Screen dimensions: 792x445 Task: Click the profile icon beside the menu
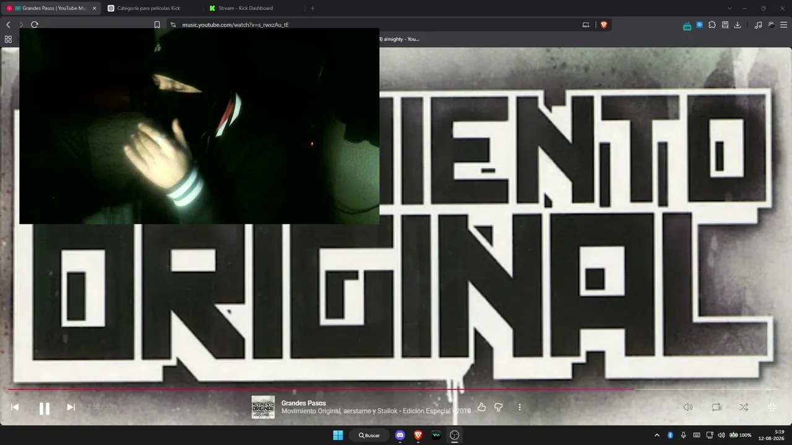coord(771,25)
